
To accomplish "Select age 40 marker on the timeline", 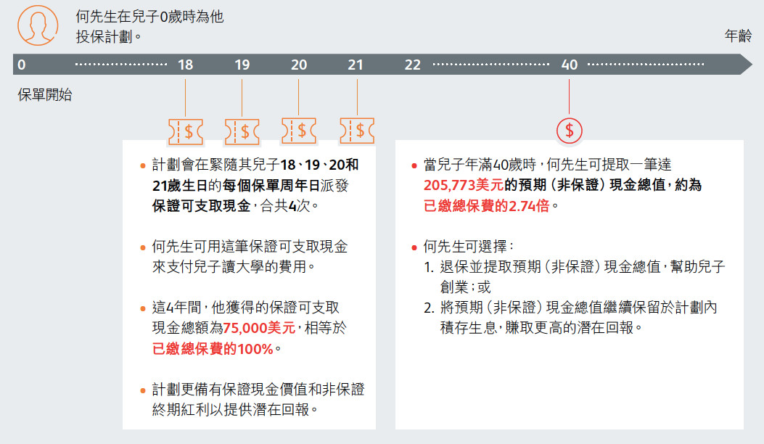I will [x=569, y=65].
